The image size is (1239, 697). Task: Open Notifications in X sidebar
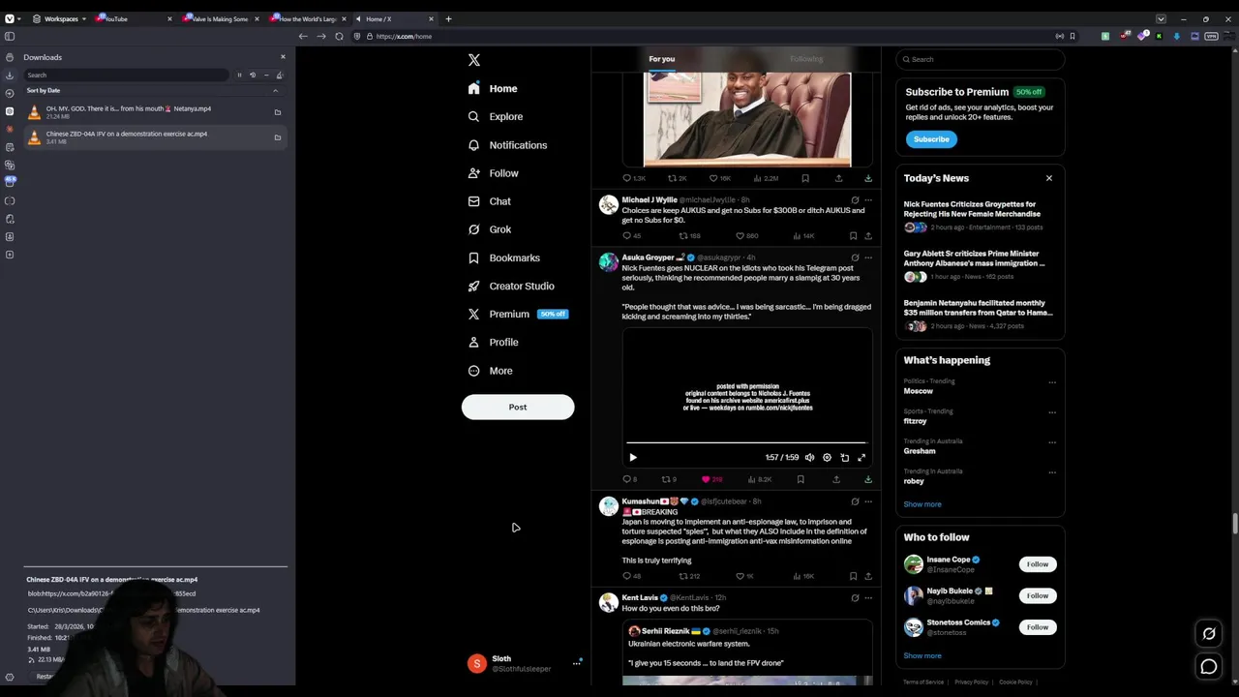click(507, 145)
